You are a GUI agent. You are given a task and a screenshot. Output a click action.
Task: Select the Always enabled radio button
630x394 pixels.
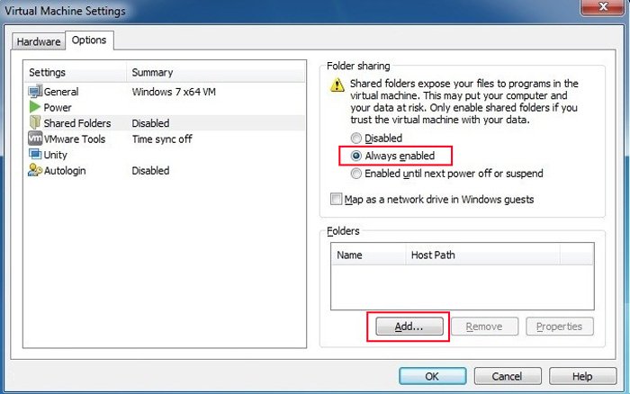click(356, 156)
